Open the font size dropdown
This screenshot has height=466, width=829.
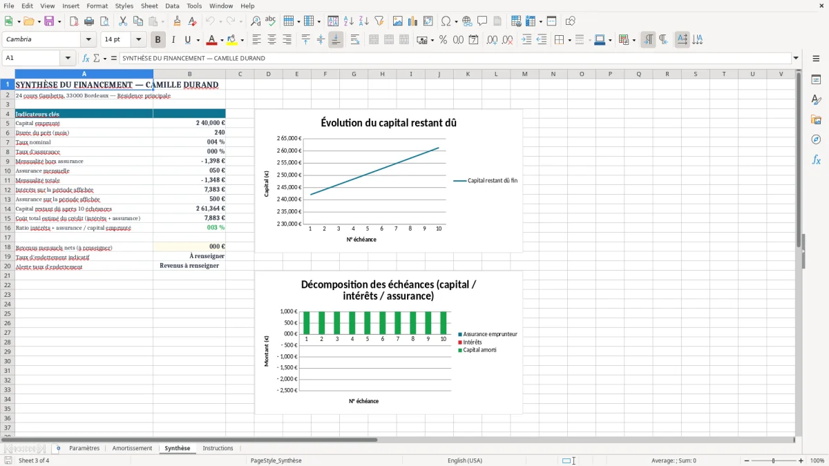point(138,40)
